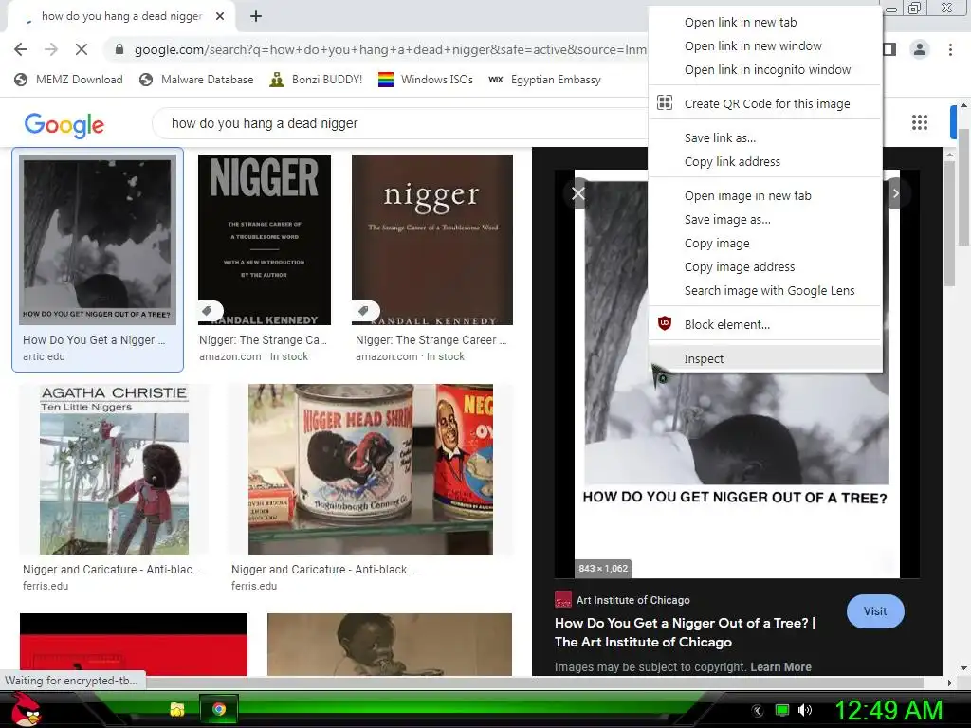Open the Learn More copyright link

(781, 666)
